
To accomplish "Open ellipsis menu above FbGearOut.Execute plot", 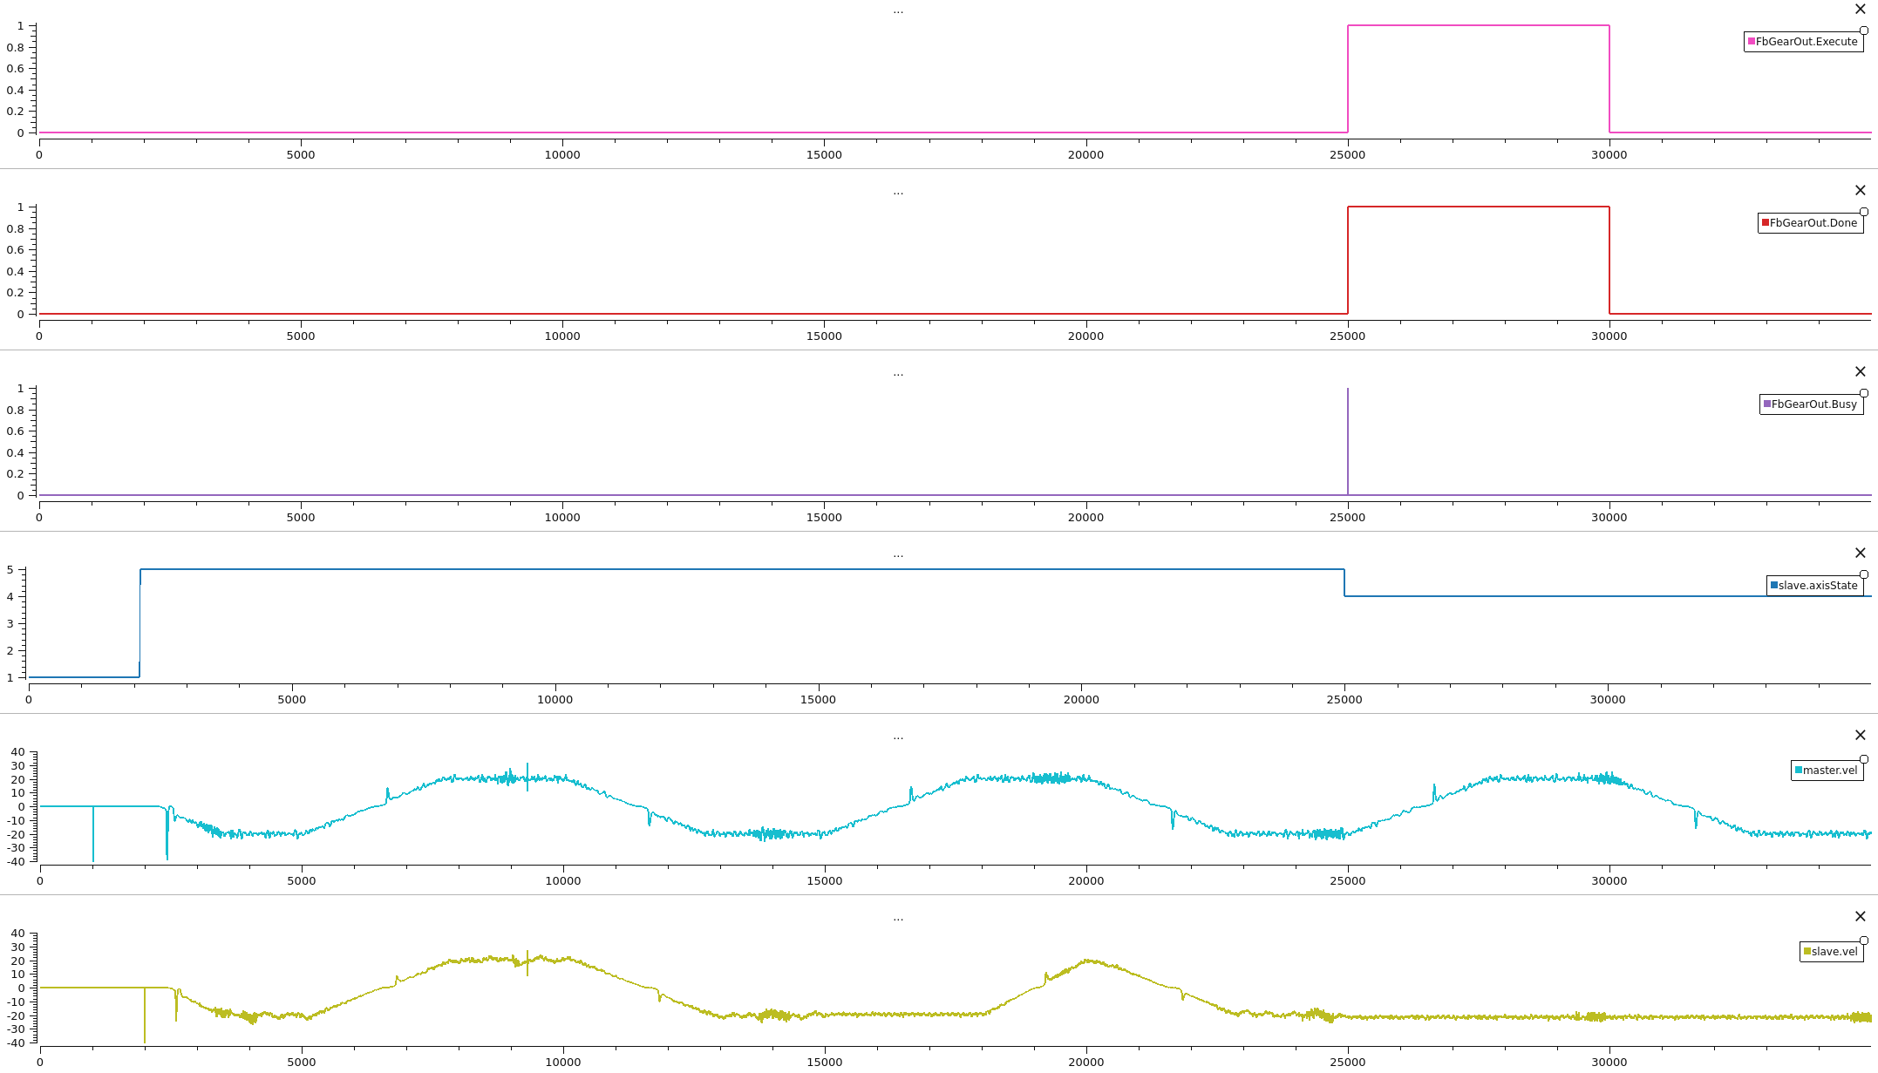I will (x=898, y=11).
